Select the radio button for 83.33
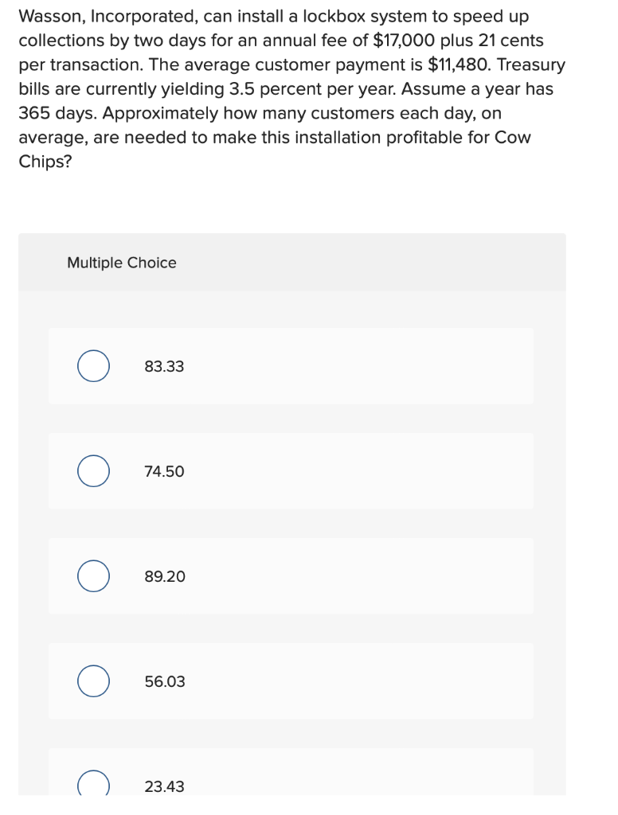Screen dimensions: 618x815 (x=92, y=366)
